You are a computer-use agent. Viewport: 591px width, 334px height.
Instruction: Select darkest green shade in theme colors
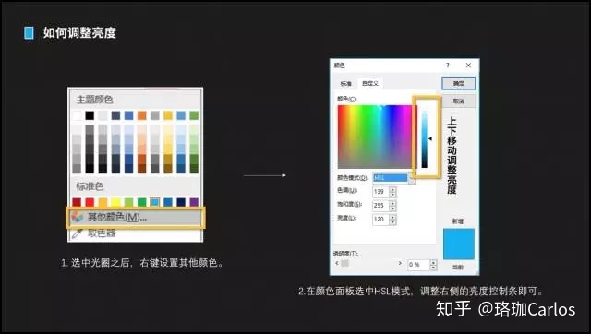(x=194, y=168)
